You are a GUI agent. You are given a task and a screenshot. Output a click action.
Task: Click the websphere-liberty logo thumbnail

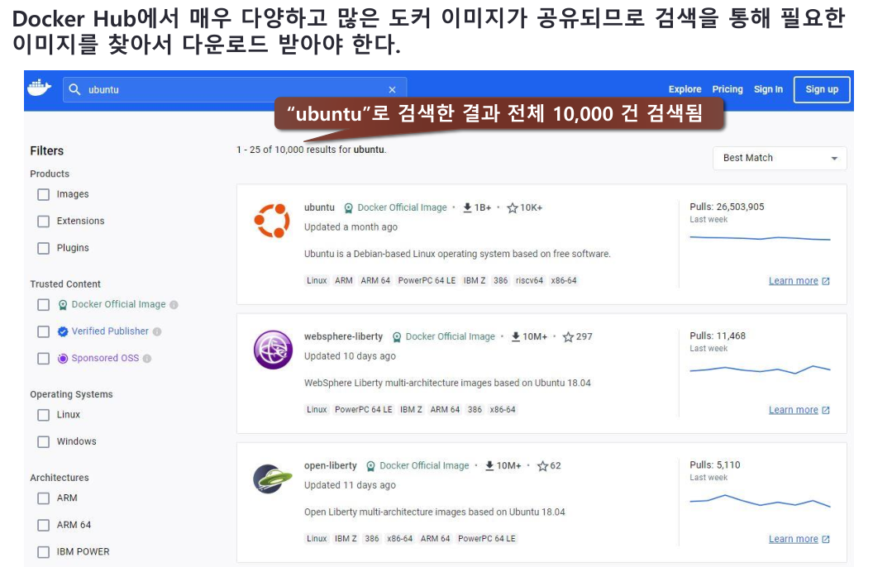(x=273, y=350)
